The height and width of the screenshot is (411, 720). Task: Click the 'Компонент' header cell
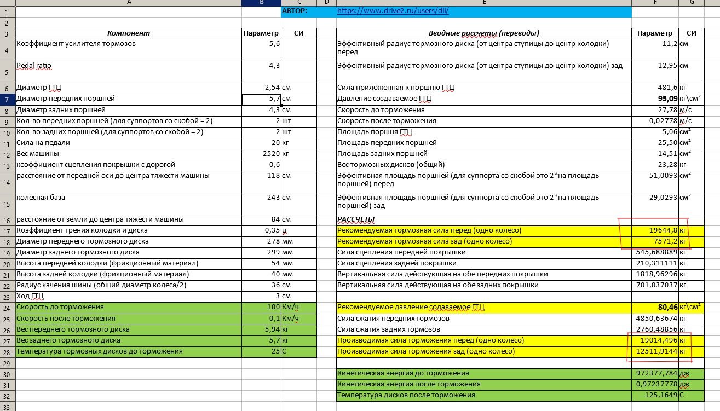click(129, 33)
